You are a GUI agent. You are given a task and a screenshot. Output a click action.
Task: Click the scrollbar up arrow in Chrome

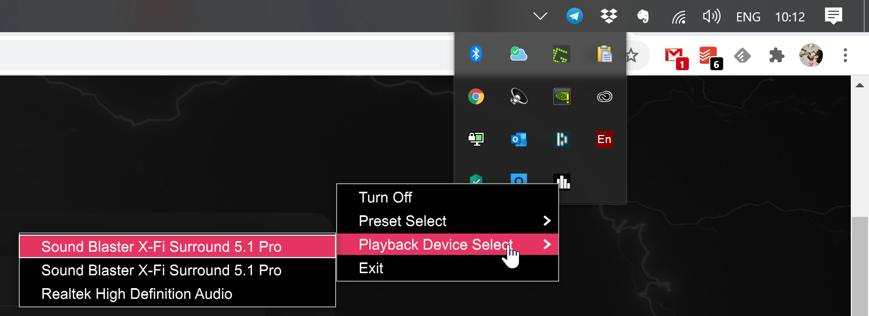[x=859, y=85]
